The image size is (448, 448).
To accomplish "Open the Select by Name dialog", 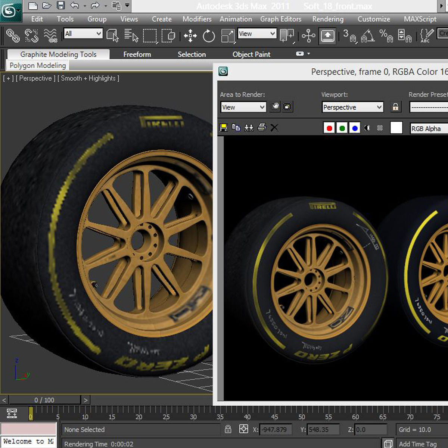I will (131, 36).
